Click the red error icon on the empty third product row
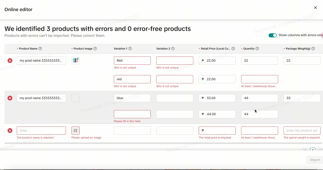Viewport: 323px width, 170px height. 10,131
